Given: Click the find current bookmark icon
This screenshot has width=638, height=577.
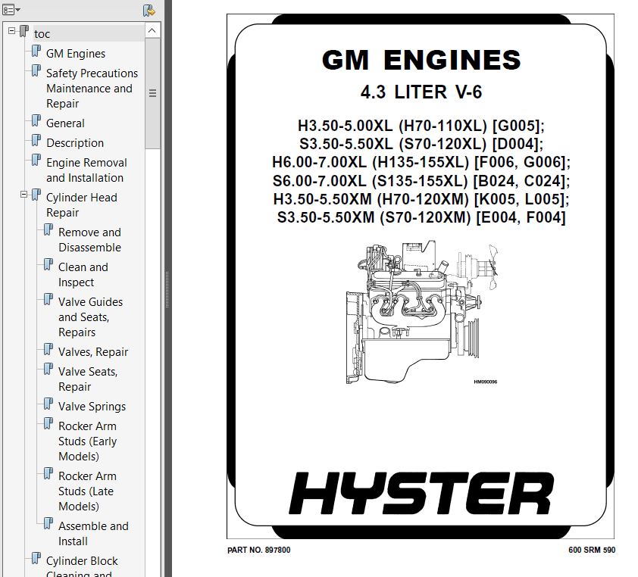Looking at the screenshot, I should coord(149,10).
